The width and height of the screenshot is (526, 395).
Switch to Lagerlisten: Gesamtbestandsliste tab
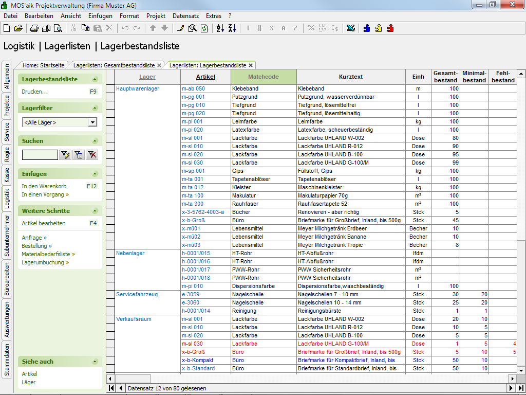coord(114,65)
